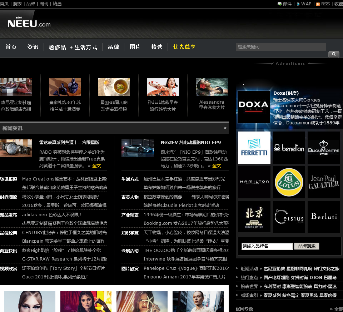Open the Lotus brand logo
This screenshot has width=343, height=312.
[289, 182]
